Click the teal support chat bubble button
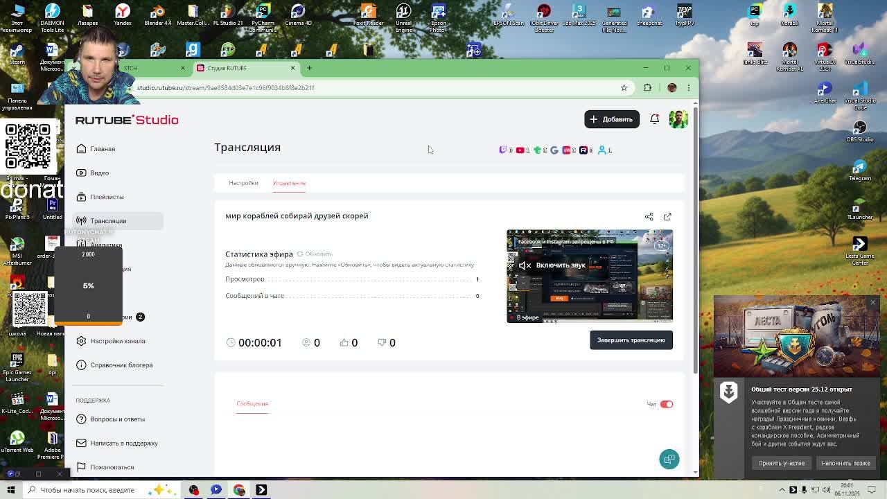The width and height of the screenshot is (887, 499). coord(669,459)
